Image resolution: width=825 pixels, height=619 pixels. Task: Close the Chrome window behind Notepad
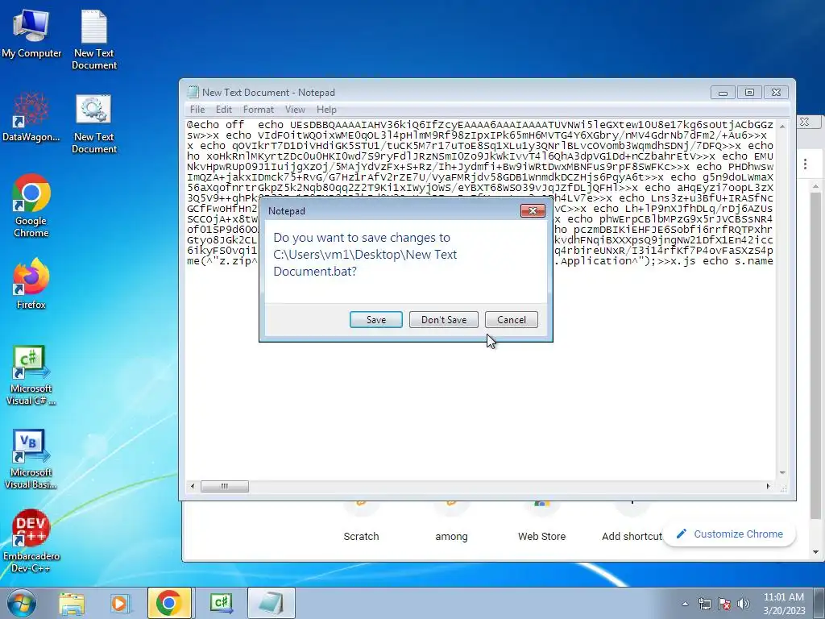click(x=805, y=122)
